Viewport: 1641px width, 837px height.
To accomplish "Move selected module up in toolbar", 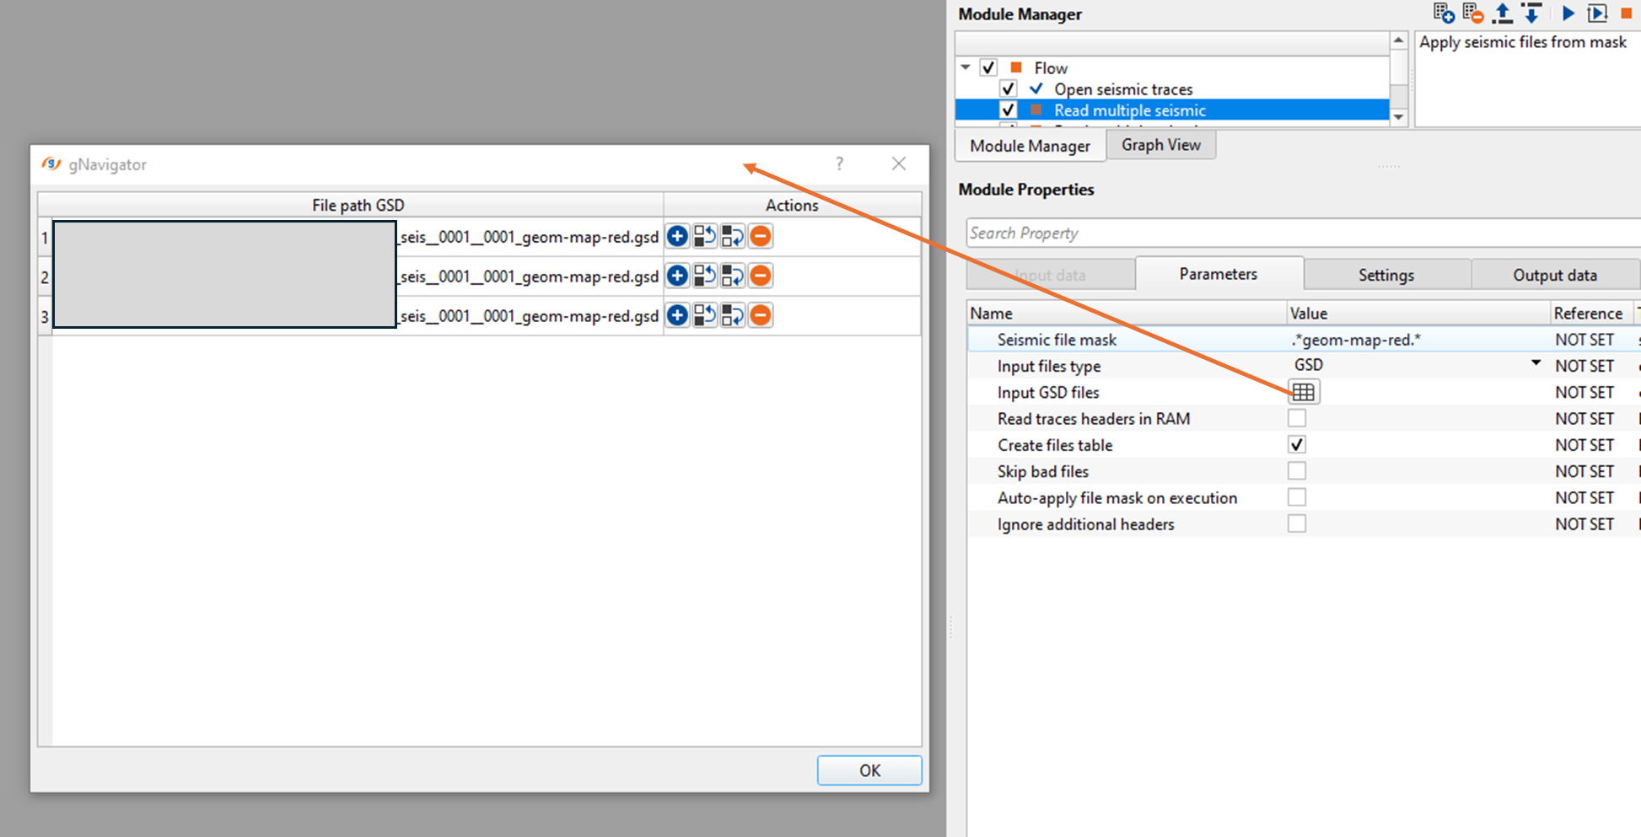I will click(1503, 13).
